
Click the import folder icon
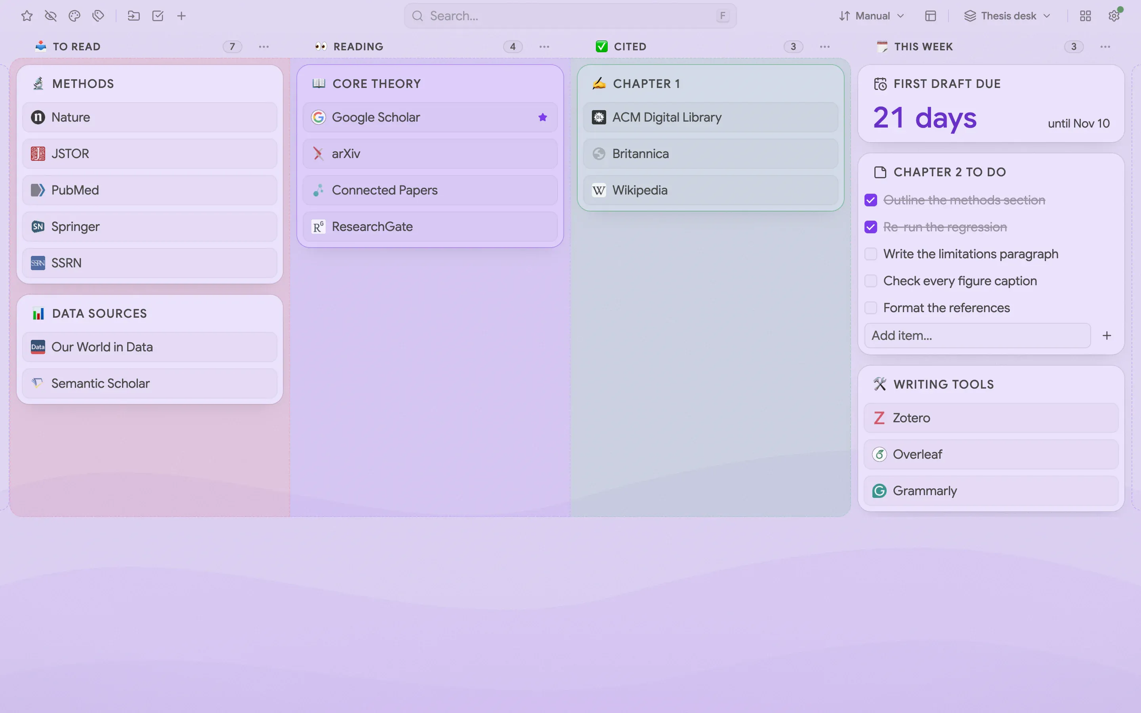point(134,16)
